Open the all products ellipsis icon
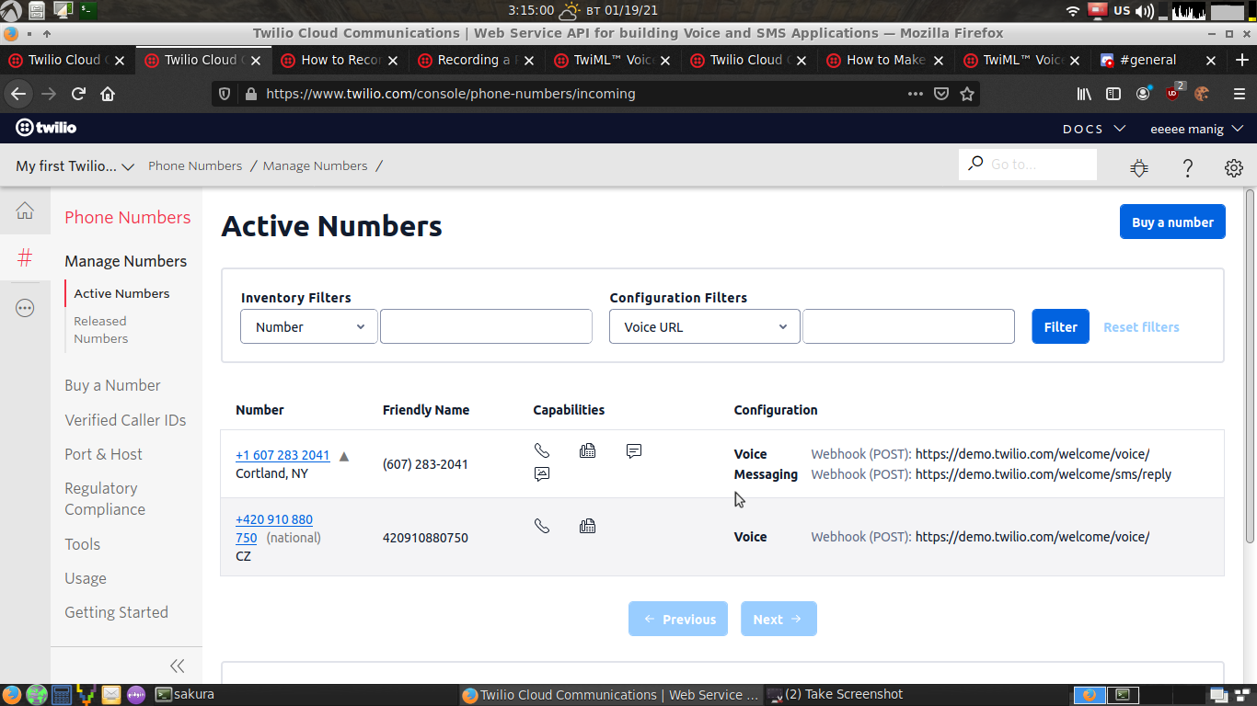The width and height of the screenshot is (1257, 706). pyautogui.click(x=25, y=308)
